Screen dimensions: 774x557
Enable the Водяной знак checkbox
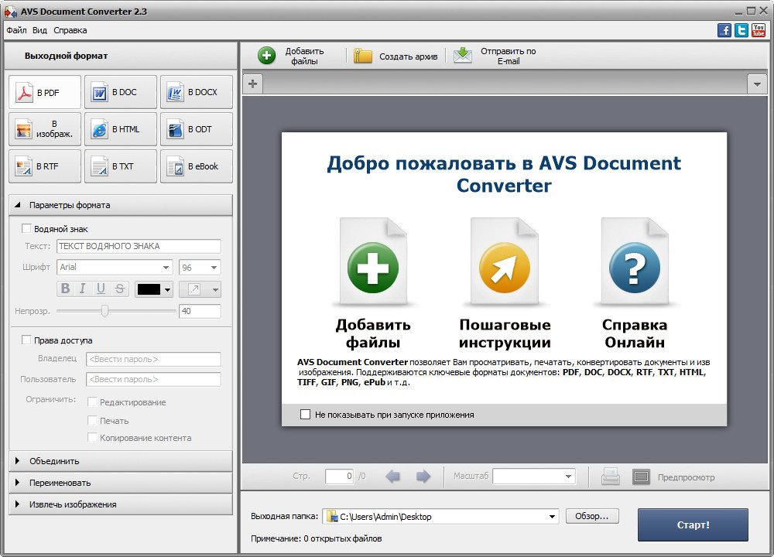[x=26, y=228]
